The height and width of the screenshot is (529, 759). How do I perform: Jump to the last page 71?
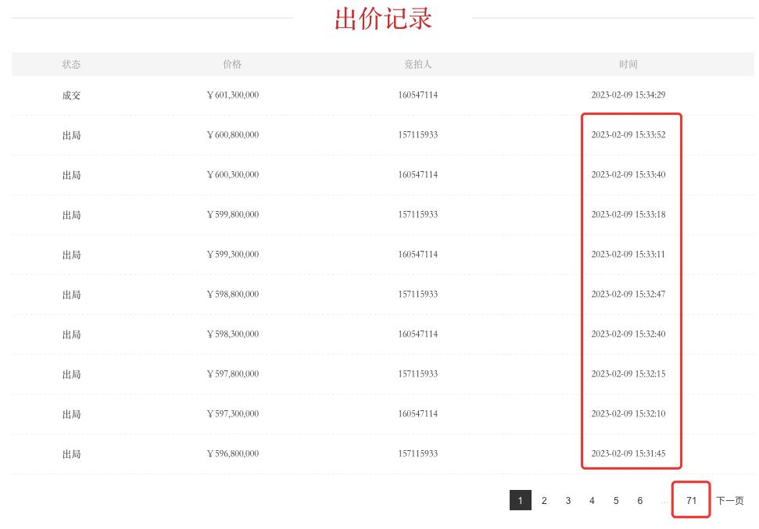click(x=691, y=500)
